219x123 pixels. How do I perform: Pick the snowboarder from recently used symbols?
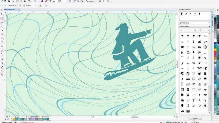(x=182, y=14)
